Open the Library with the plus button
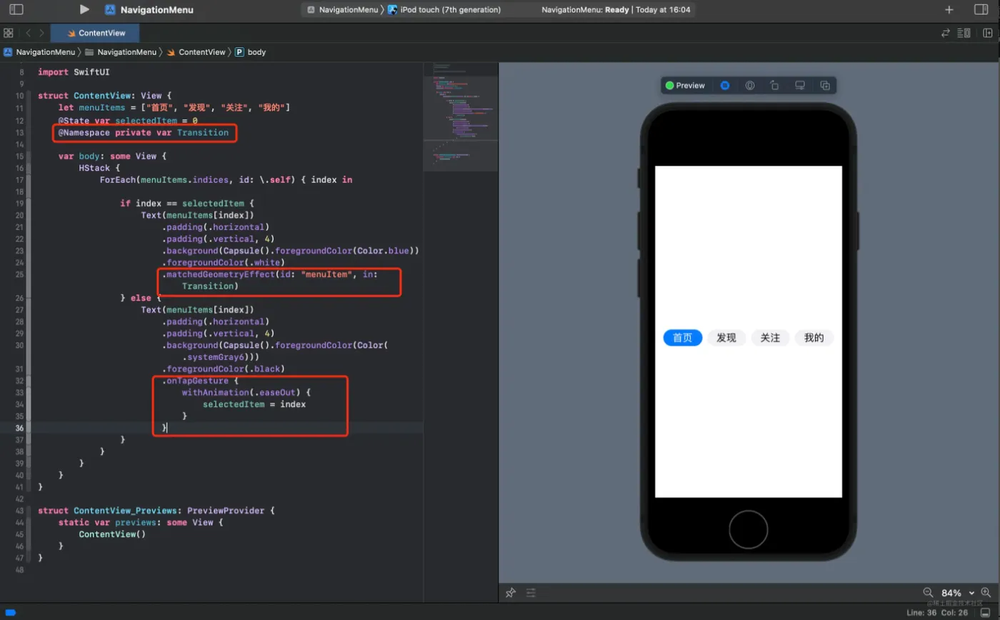 (x=949, y=10)
